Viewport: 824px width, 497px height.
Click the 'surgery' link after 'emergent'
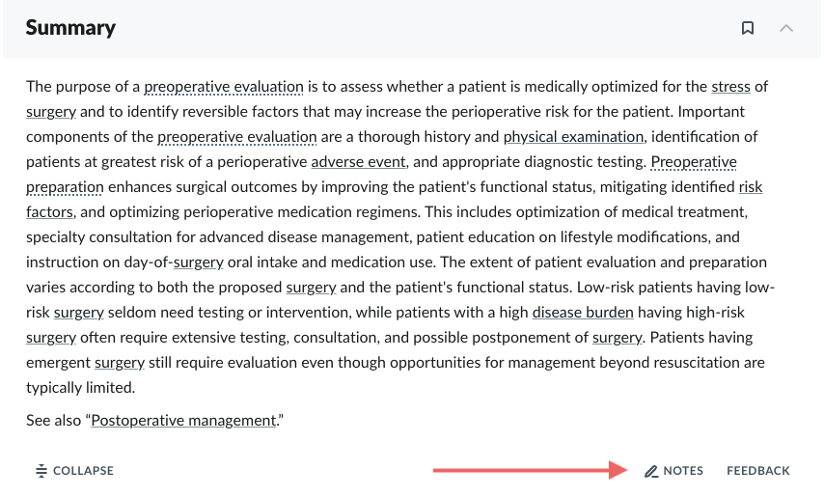(120, 363)
